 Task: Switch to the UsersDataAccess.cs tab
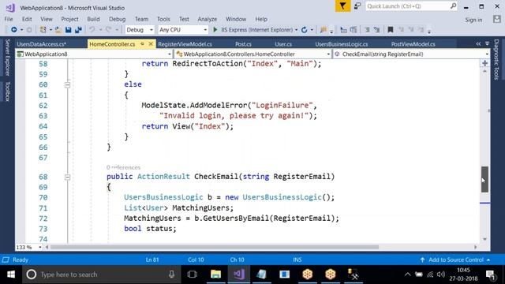pyautogui.click(x=42, y=44)
